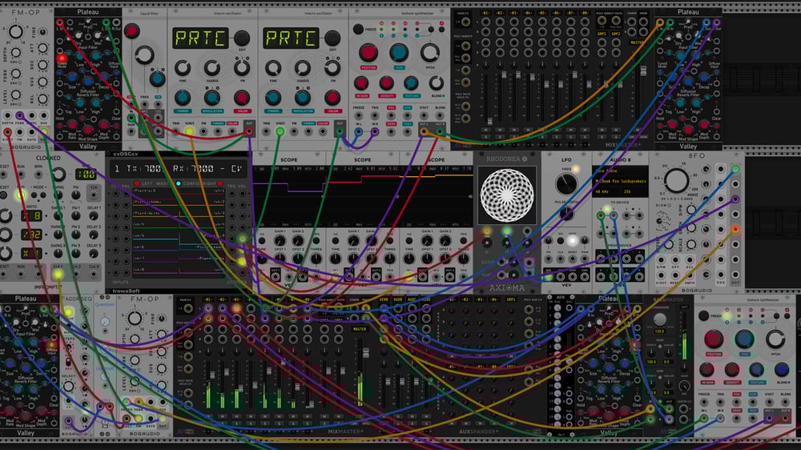Click purple R Out jack on top-right Plateau

pyautogui.click(x=717, y=22)
